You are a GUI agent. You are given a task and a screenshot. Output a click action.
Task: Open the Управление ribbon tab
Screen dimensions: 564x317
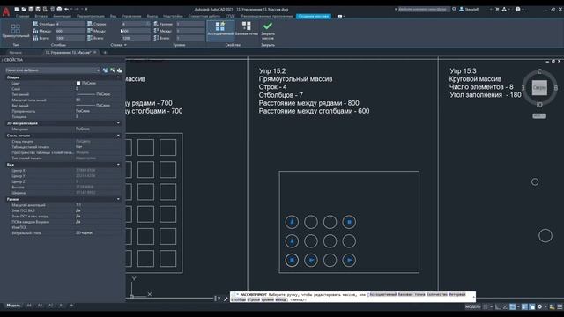131,16
